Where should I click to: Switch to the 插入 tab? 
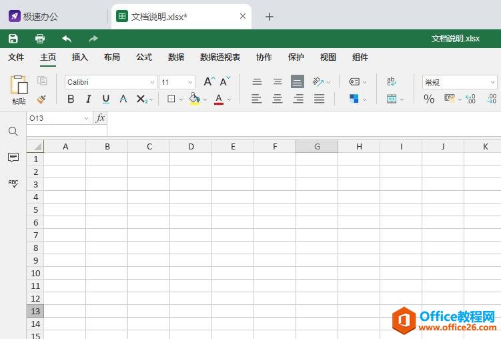pos(80,57)
